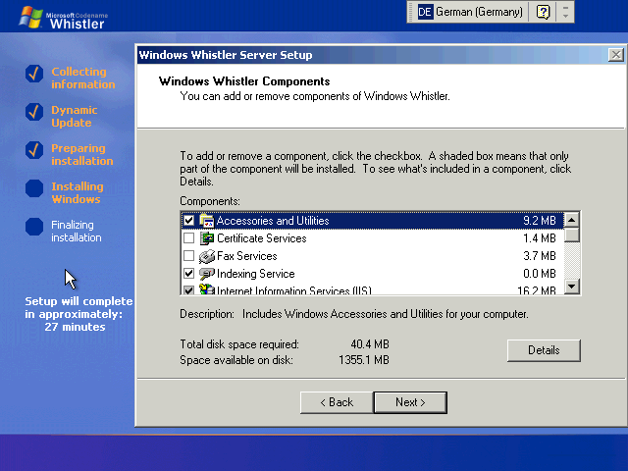Click the Certificate Services icon

click(207, 238)
